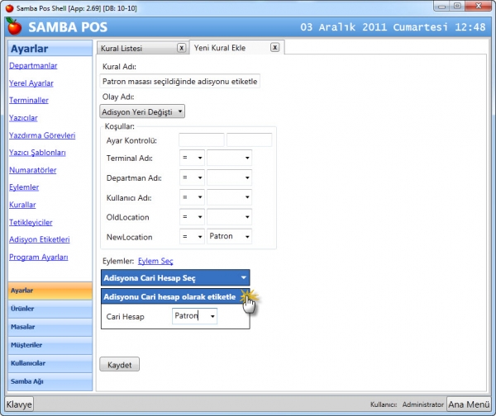This screenshot has height=416, width=496.
Task: Open the Olay Adı dropdown
Action: coord(142,111)
